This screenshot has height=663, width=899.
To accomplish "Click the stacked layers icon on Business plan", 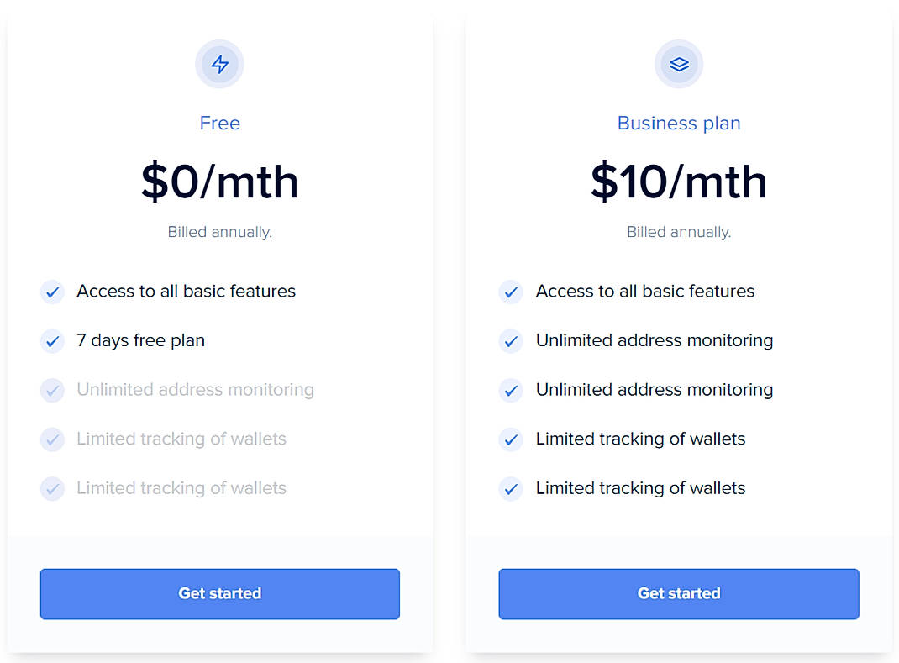I will click(678, 64).
